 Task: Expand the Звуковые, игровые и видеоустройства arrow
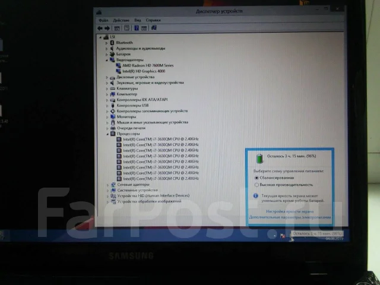tap(107, 83)
